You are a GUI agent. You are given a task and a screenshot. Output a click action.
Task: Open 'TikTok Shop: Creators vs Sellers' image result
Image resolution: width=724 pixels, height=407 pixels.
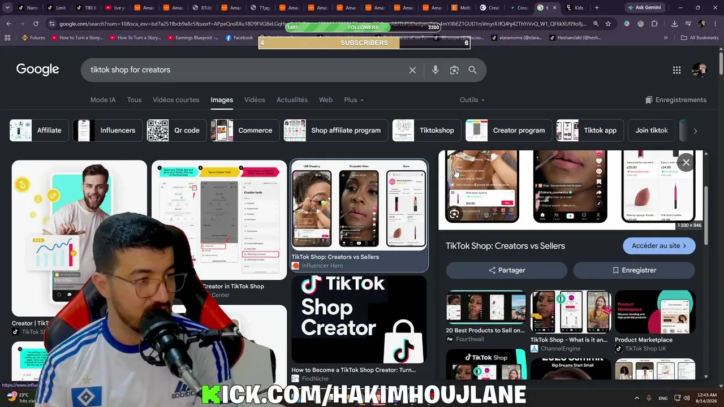tap(359, 215)
